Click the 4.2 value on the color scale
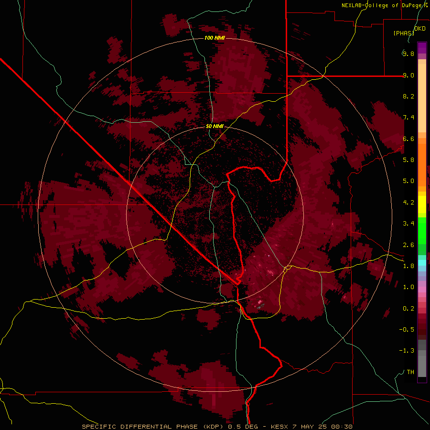Screen dimensions: 430x430 (408, 203)
